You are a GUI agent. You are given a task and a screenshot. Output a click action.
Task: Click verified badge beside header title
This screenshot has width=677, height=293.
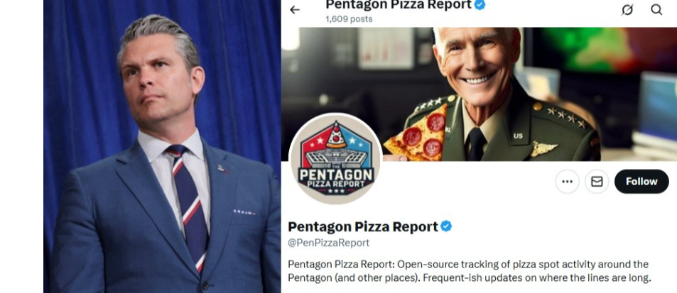click(480, 5)
